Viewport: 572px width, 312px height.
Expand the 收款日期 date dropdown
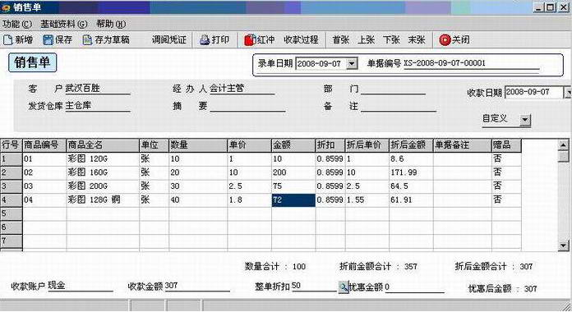[568, 93]
